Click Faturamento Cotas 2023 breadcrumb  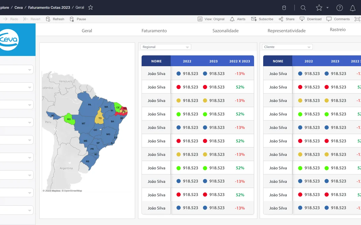point(49,8)
